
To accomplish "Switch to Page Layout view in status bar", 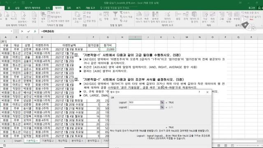I will [x=226, y=146].
